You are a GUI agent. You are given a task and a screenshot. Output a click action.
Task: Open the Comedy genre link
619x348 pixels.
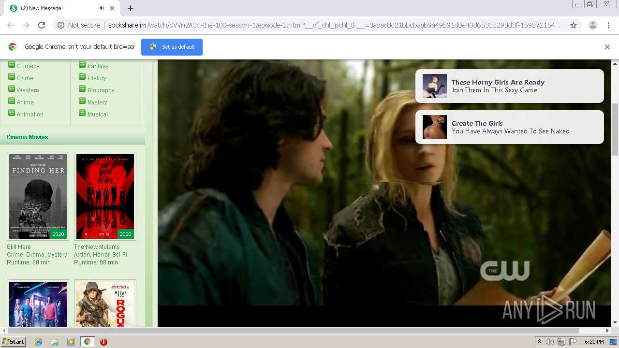(x=28, y=66)
